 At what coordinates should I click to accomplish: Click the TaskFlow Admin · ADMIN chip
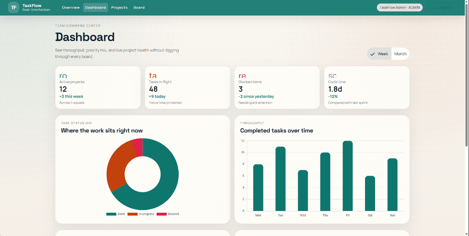tap(399, 7)
